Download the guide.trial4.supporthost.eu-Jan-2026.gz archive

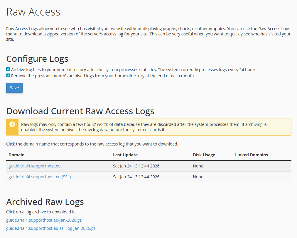coord(44,220)
